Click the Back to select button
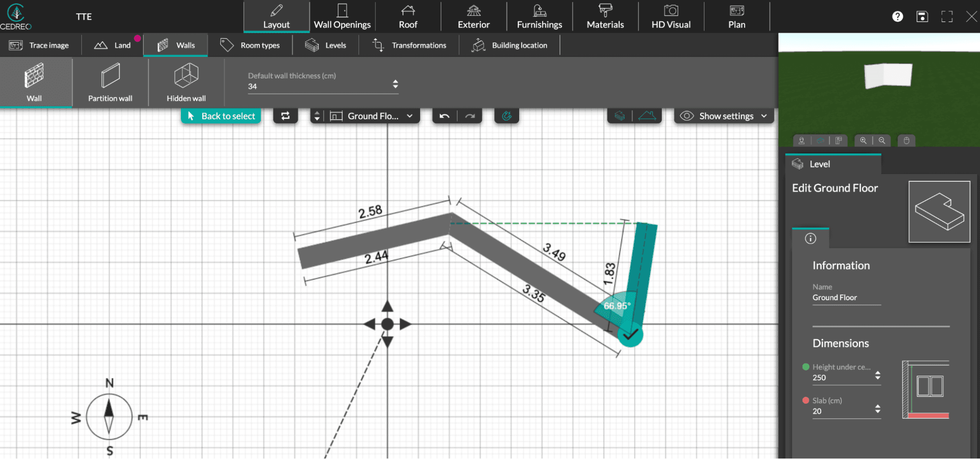 point(221,116)
